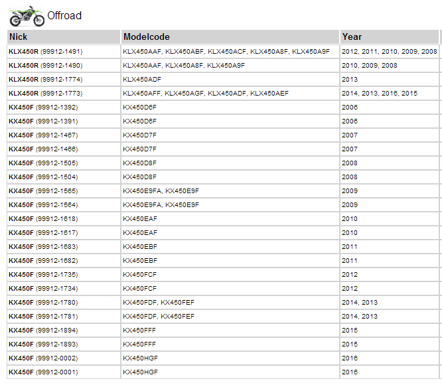Image resolution: width=442 pixels, height=383 pixels.
Task: Open KLX450R (99912-1490) entry
Action: click(46, 66)
